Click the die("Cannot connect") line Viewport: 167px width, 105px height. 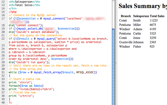point(26,25)
